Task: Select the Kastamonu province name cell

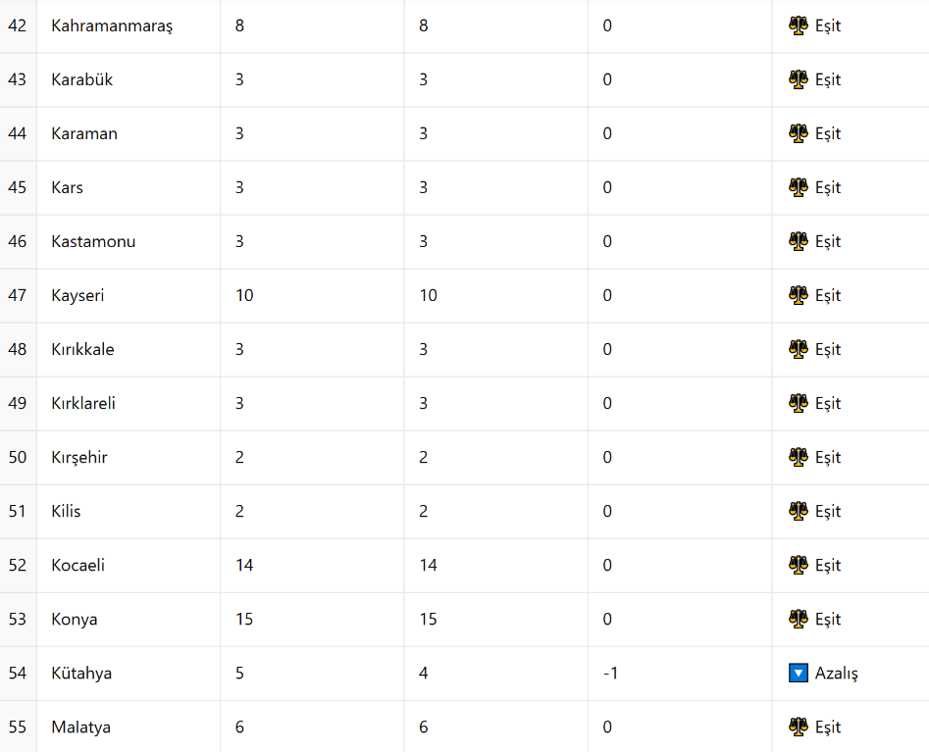Action: 129,241
